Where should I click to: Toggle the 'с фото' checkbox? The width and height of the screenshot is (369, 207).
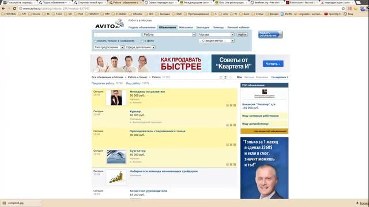click(142, 41)
